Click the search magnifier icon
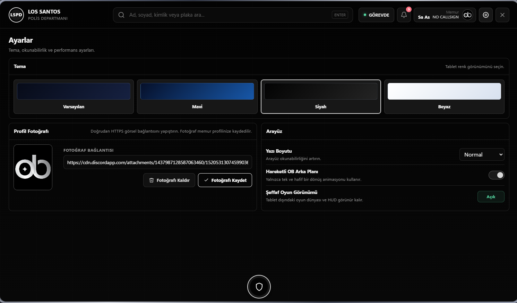The width and height of the screenshot is (517, 303). coord(121,15)
